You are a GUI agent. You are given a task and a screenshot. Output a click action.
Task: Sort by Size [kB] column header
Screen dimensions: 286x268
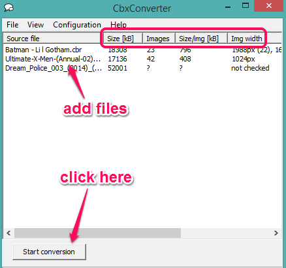(123, 39)
